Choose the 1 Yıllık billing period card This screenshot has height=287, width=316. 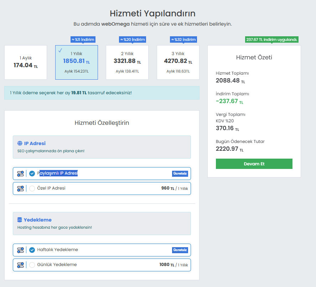click(x=77, y=62)
